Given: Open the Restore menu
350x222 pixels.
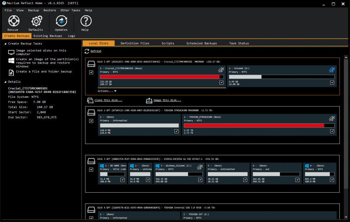Looking at the screenshot, I should pyautogui.click(x=50, y=10).
